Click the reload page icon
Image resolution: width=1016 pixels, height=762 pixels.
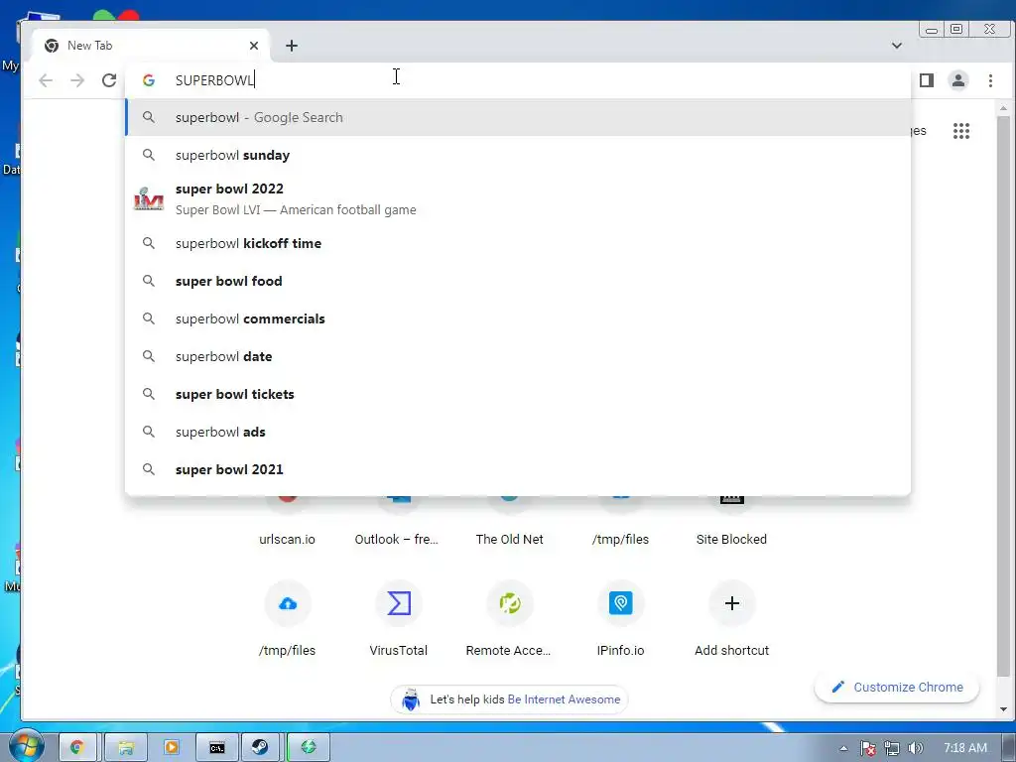pos(109,80)
